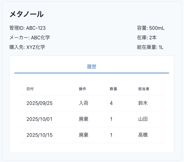Click the 鈴木 assignee cell
Image resolution: width=184 pixels, height=162 pixels.
(143, 103)
